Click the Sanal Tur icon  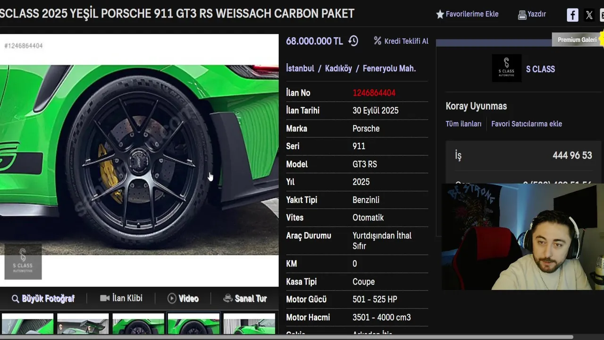point(228,298)
